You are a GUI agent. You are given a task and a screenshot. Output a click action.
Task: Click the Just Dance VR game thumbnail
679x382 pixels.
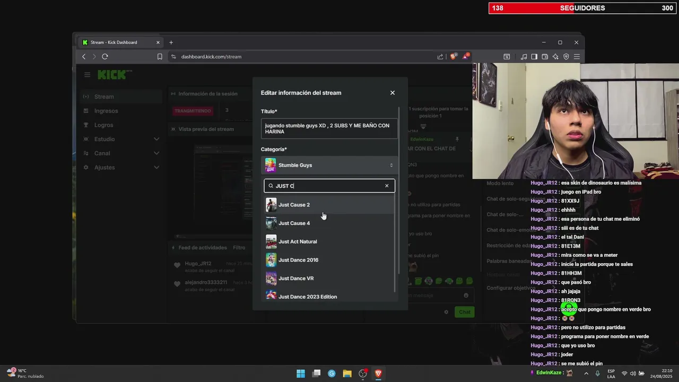coord(271,279)
